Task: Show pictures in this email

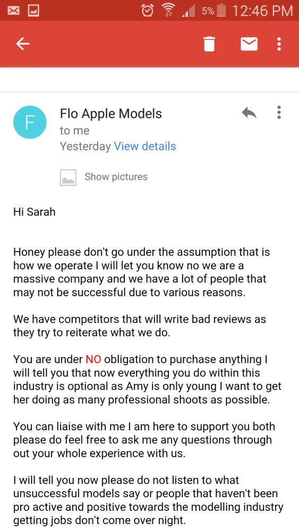Action: pyautogui.click(x=116, y=177)
